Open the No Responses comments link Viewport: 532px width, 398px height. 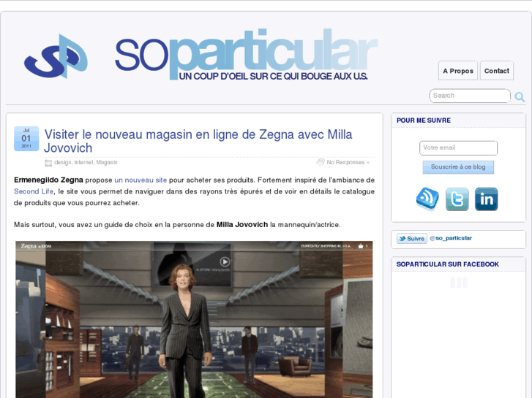348,162
